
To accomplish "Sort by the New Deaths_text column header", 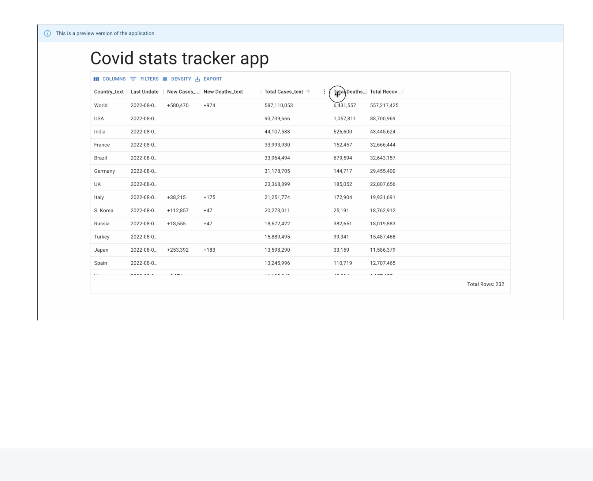I will pos(223,92).
